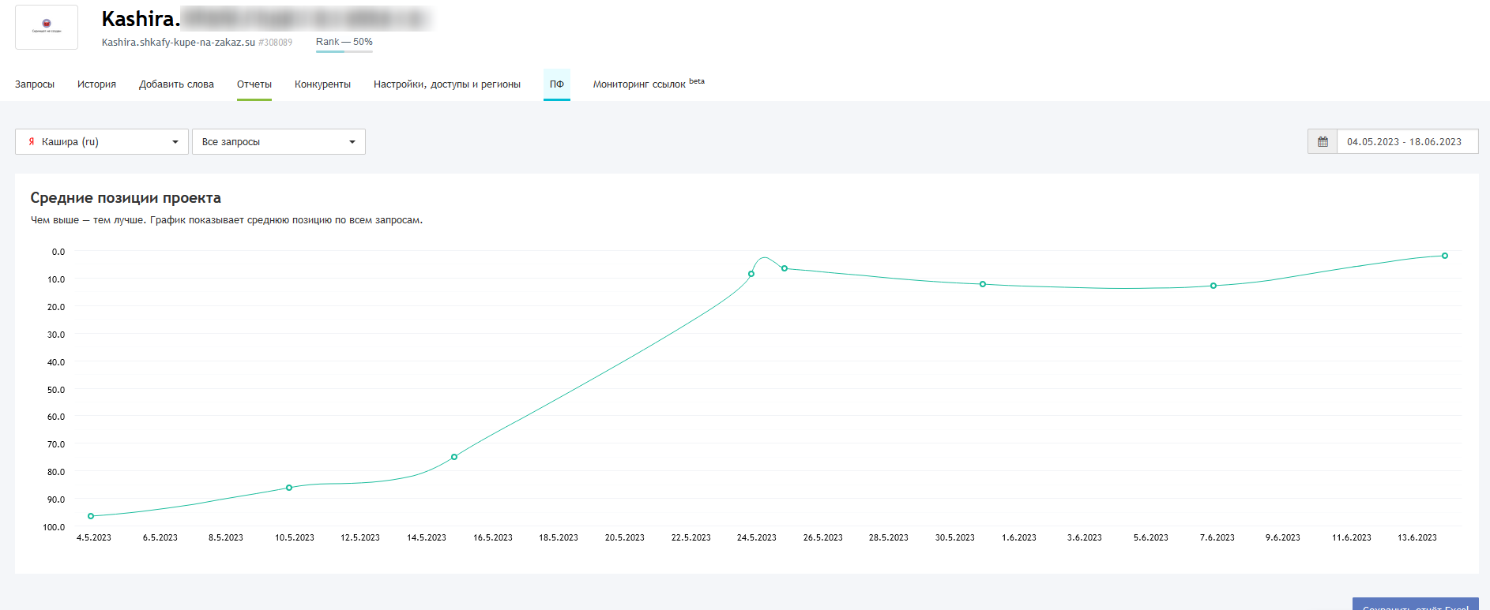Open the Кашира (ru) region dropdown

(x=102, y=142)
